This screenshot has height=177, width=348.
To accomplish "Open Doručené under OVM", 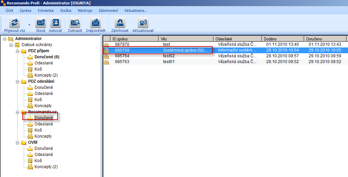I will pyautogui.click(x=44, y=149).
